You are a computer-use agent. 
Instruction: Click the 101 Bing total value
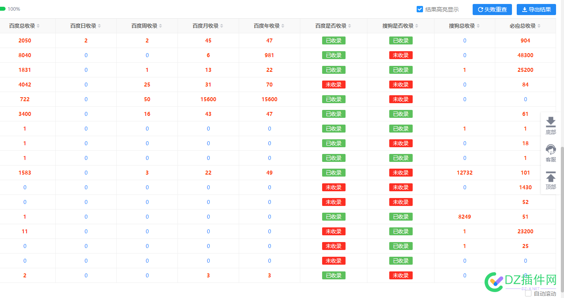click(x=525, y=173)
